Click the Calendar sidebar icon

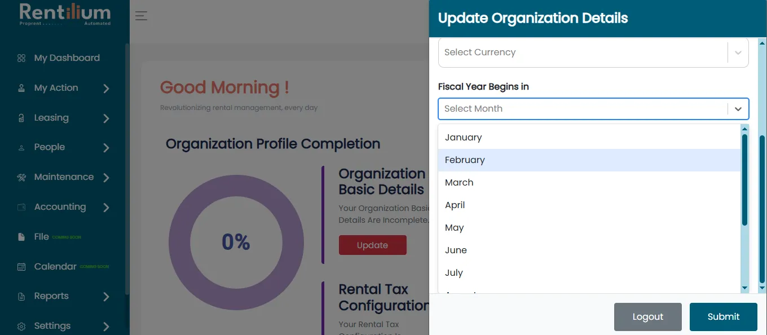point(21,267)
